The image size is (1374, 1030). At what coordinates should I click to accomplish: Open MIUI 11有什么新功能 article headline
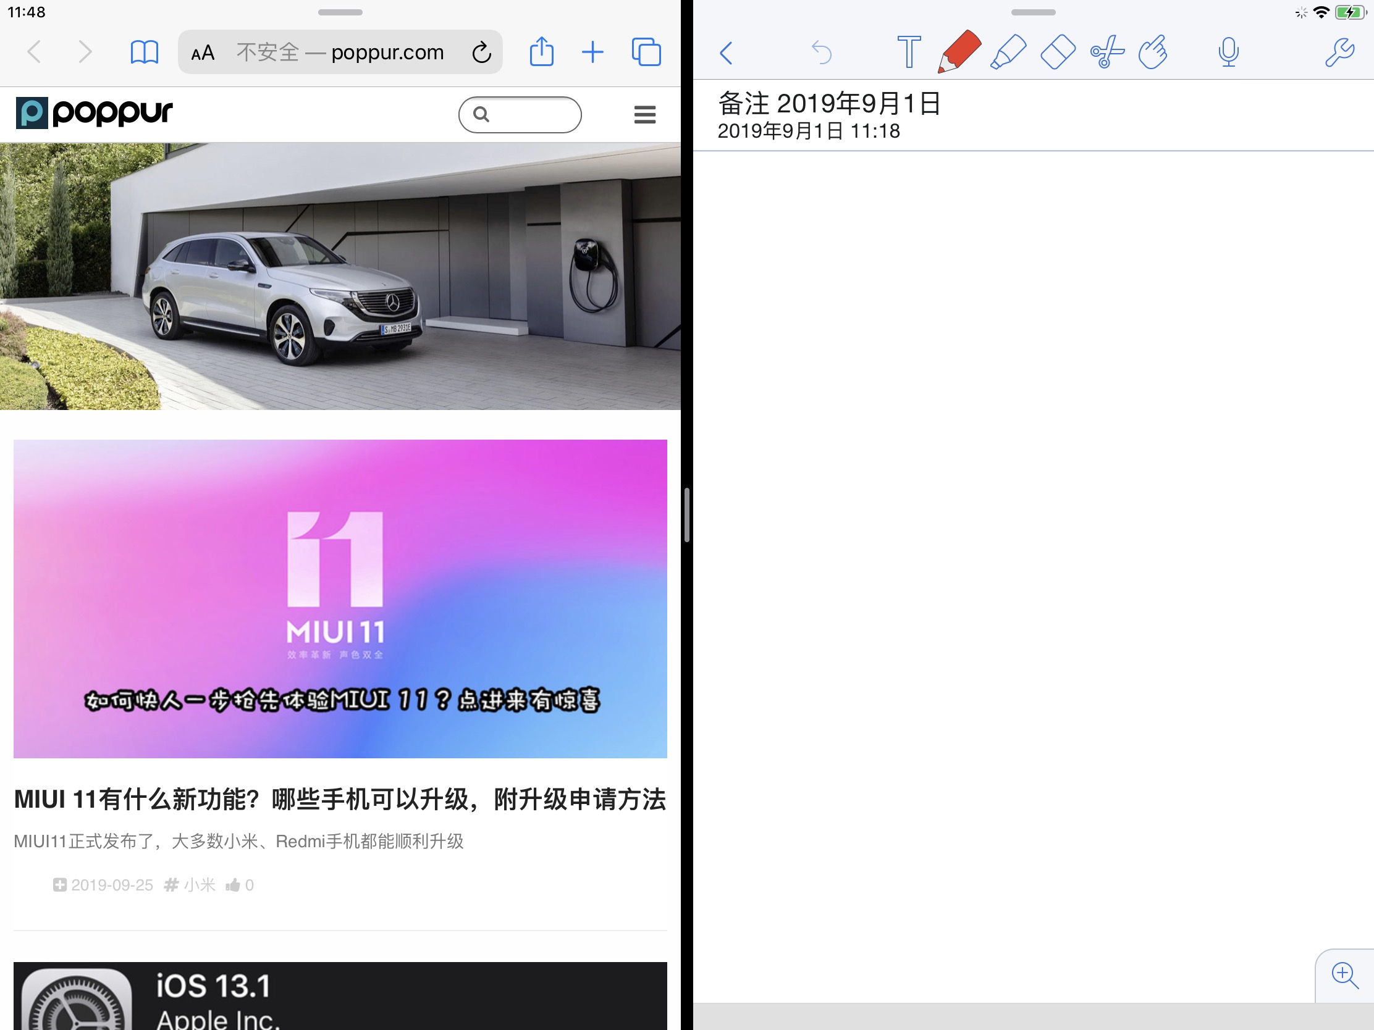(340, 799)
